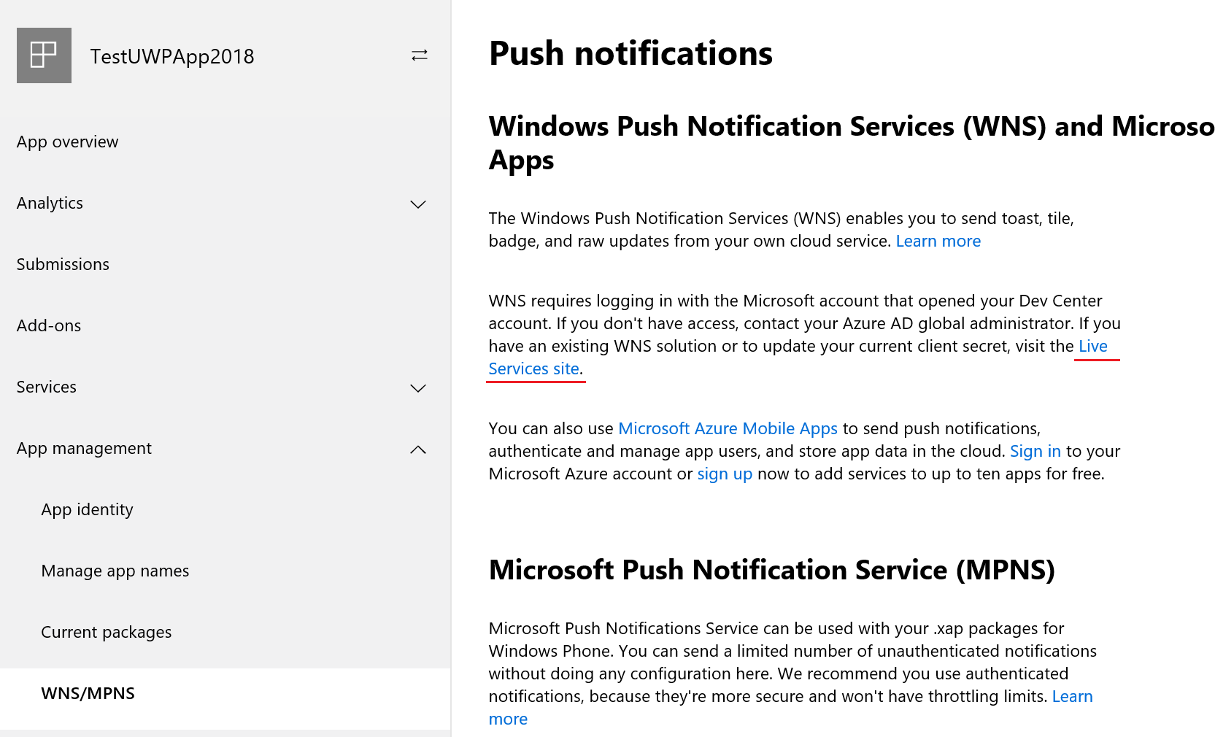Collapse the App management section chevron
This screenshot has height=737, width=1215.
[417, 449]
